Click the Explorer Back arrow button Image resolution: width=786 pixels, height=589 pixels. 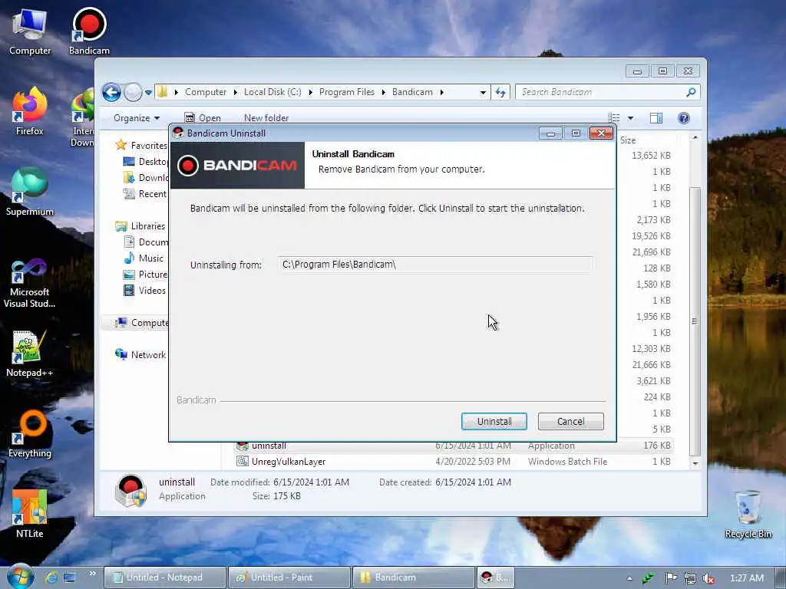pyautogui.click(x=111, y=92)
